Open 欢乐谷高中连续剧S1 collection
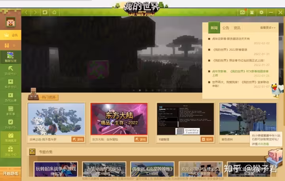Viewport: 285px width, 181px height. [x=201, y=169]
